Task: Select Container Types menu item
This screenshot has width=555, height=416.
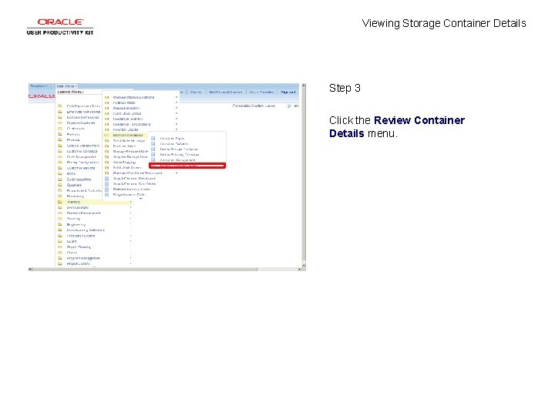Action: click(x=173, y=139)
